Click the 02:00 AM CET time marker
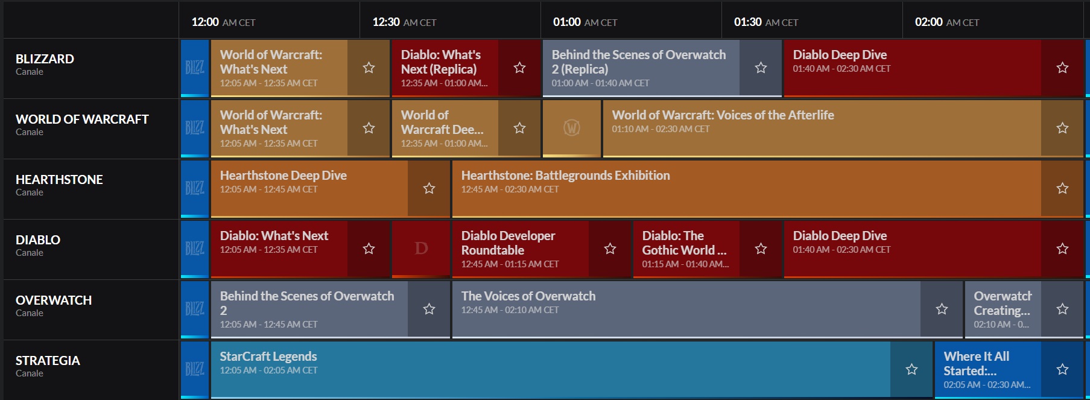The width and height of the screenshot is (1090, 400). (x=947, y=22)
